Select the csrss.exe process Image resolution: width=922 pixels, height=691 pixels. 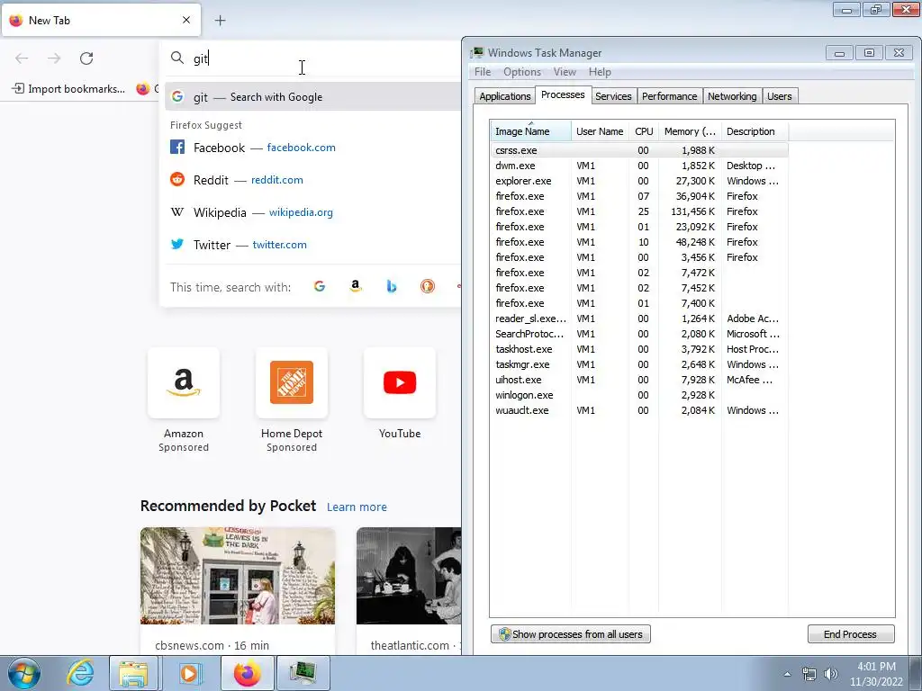pyautogui.click(x=639, y=150)
